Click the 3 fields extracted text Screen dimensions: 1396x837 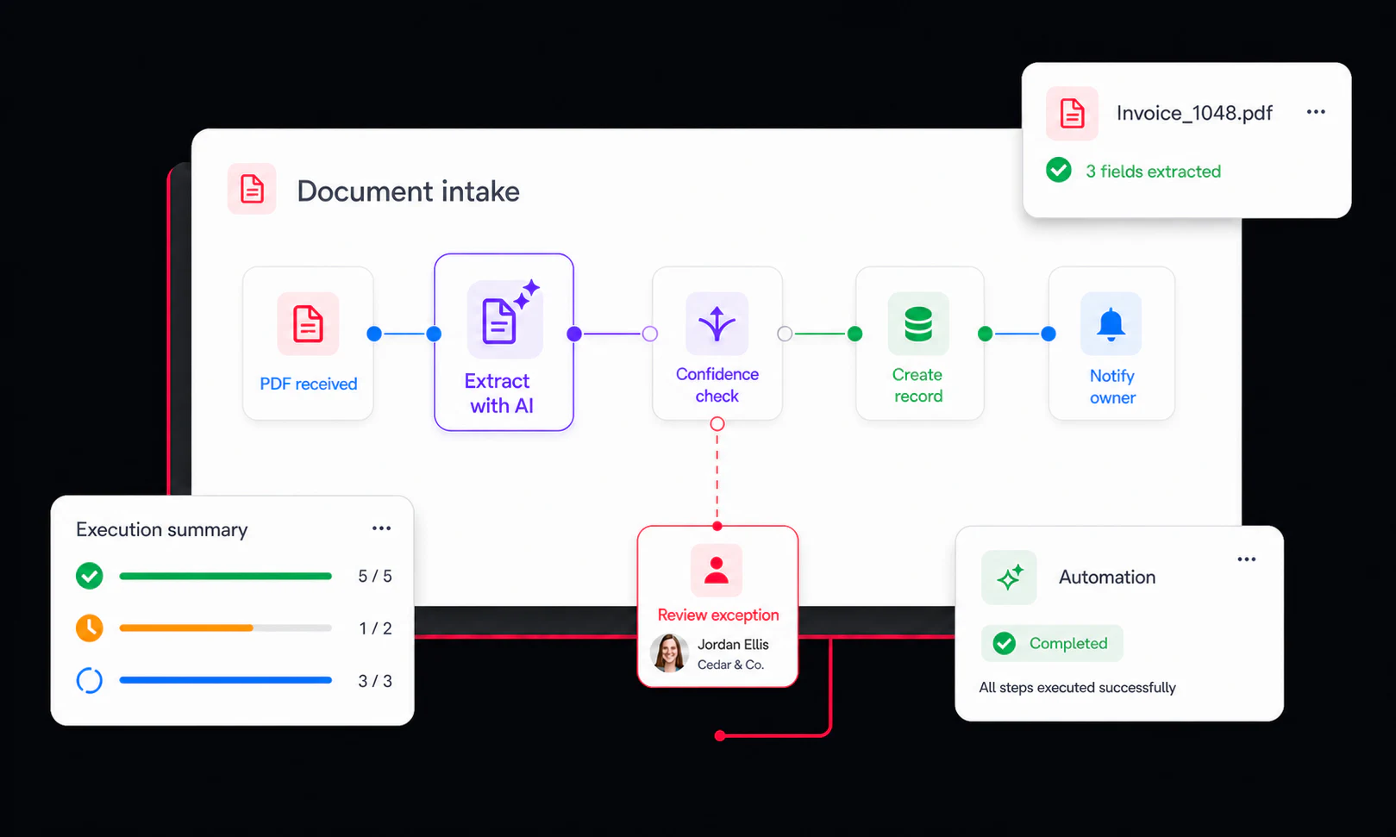[x=1153, y=172]
